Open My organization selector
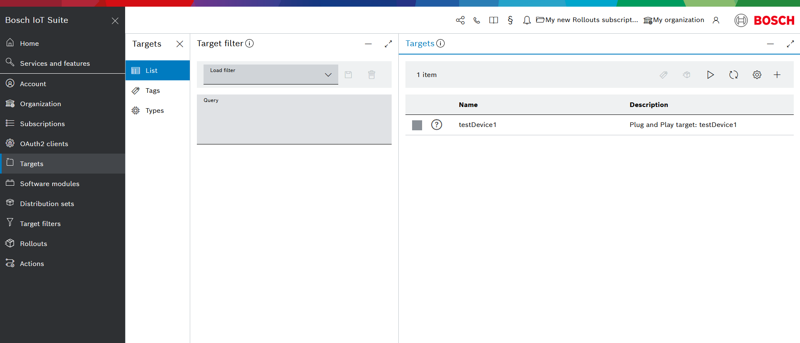The image size is (800, 343). (x=674, y=20)
